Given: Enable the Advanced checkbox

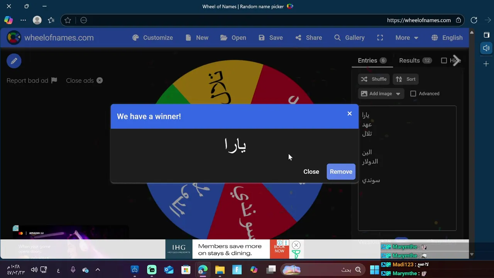Looking at the screenshot, I should [x=413, y=93].
